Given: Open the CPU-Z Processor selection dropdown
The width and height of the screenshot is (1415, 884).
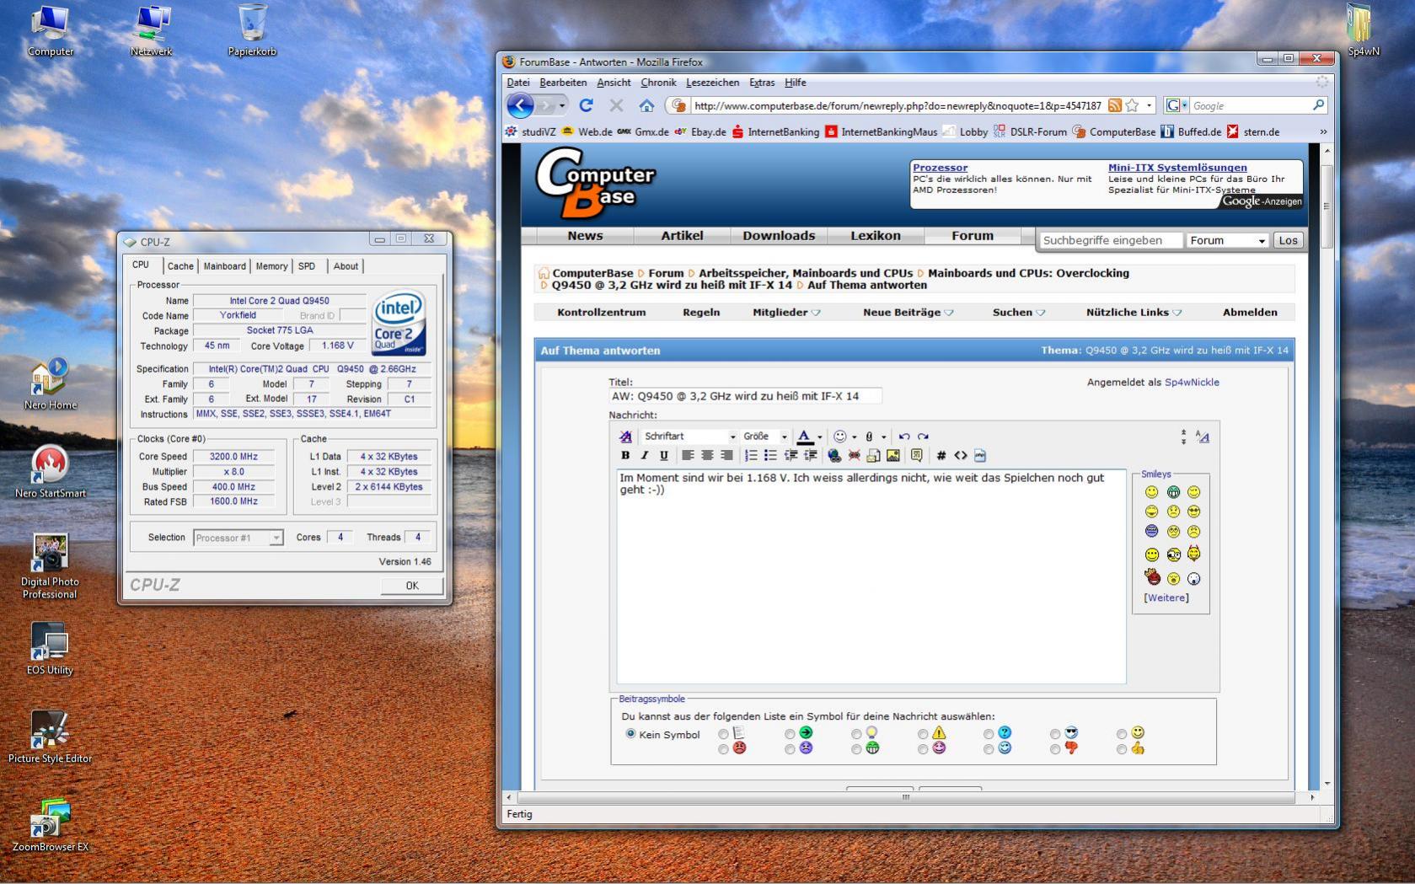Looking at the screenshot, I should click(238, 538).
